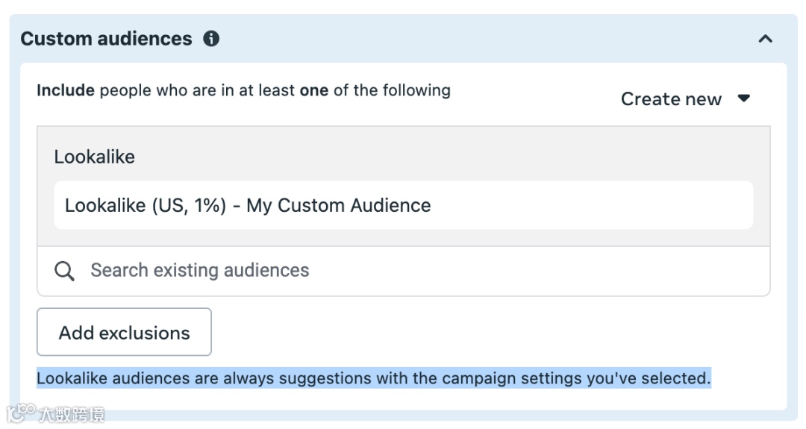806x429 pixels.
Task: Click the magnifying glass search icon
Action: point(65,271)
